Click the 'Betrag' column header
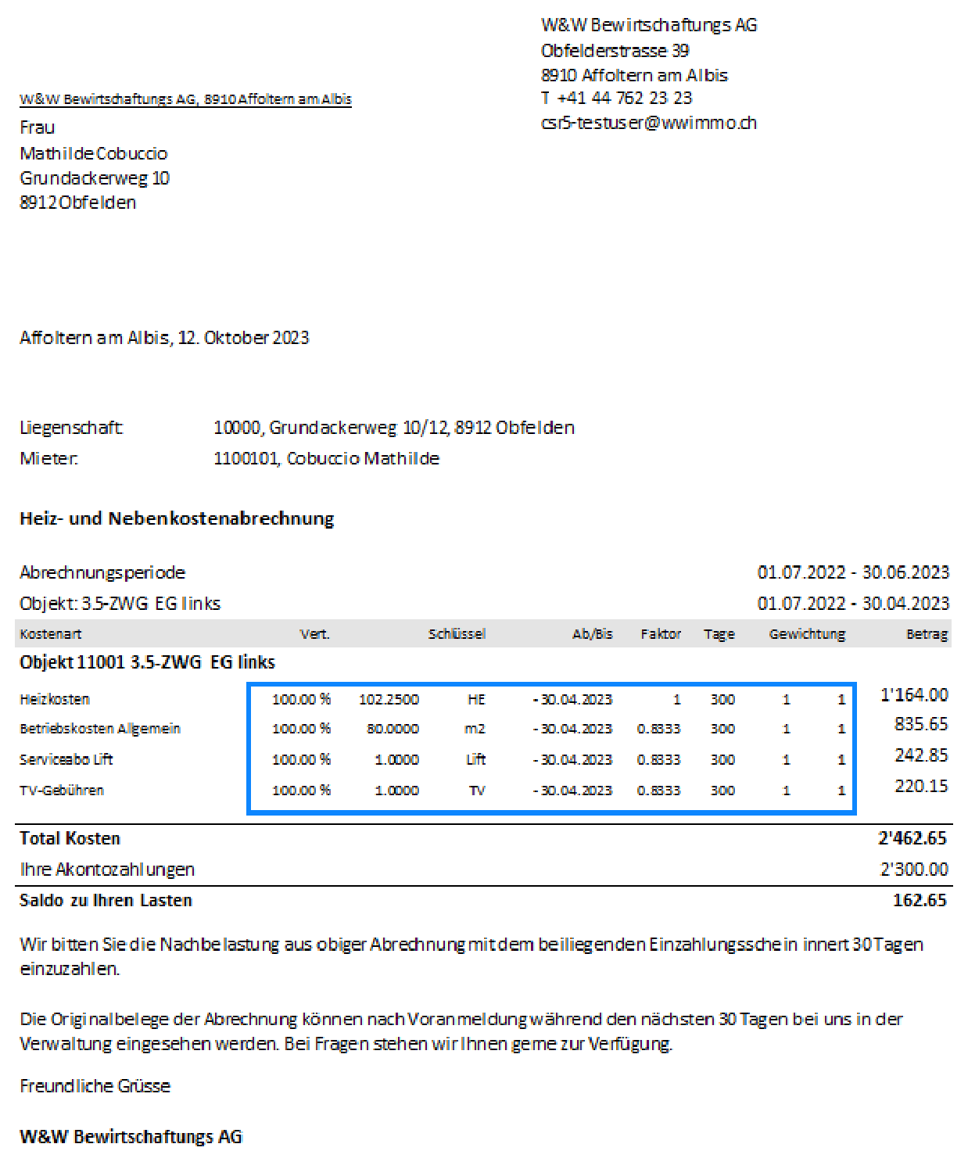968x1151 pixels. [x=927, y=634]
